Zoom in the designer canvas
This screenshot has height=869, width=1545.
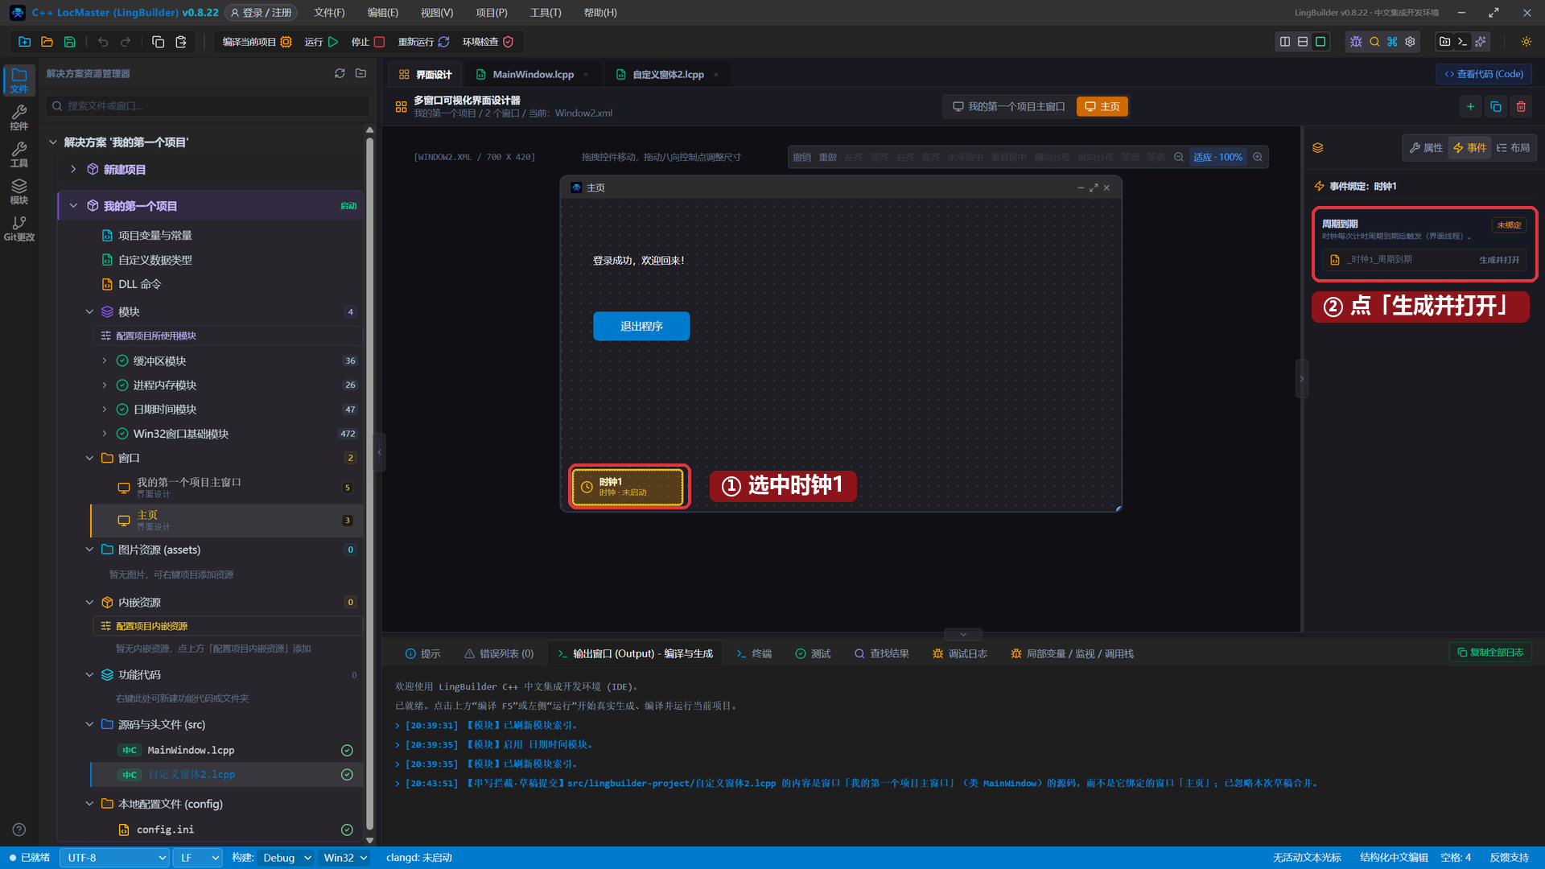(1258, 157)
